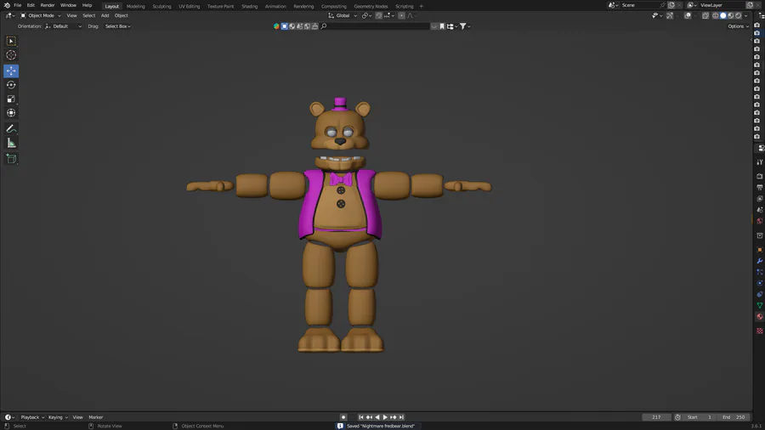The image size is (765, 430).
Task: Switch to the UV Editing workspace
Action: [190, 6]
